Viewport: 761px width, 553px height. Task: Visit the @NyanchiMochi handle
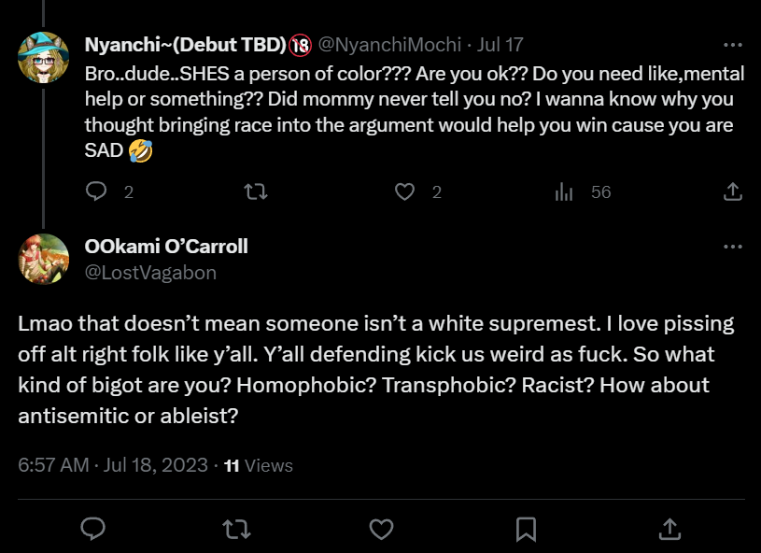[394, 44]
